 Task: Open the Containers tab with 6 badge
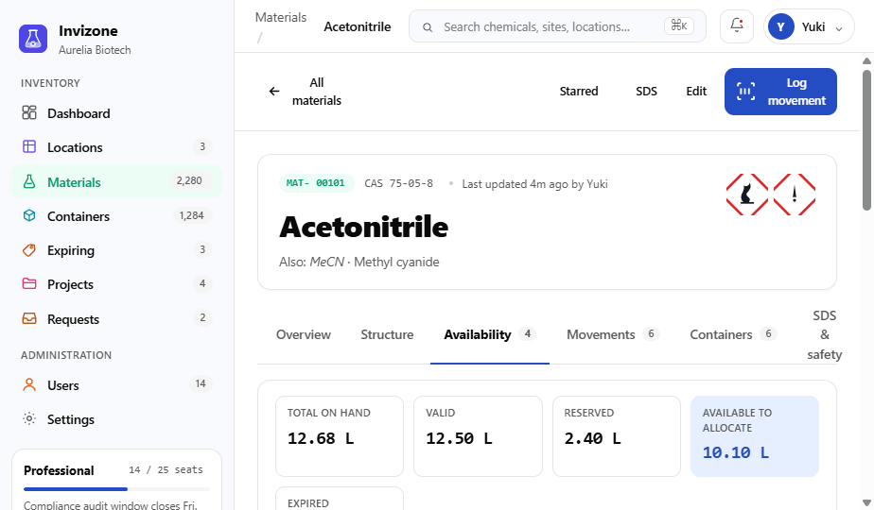(x=732, y=334)
